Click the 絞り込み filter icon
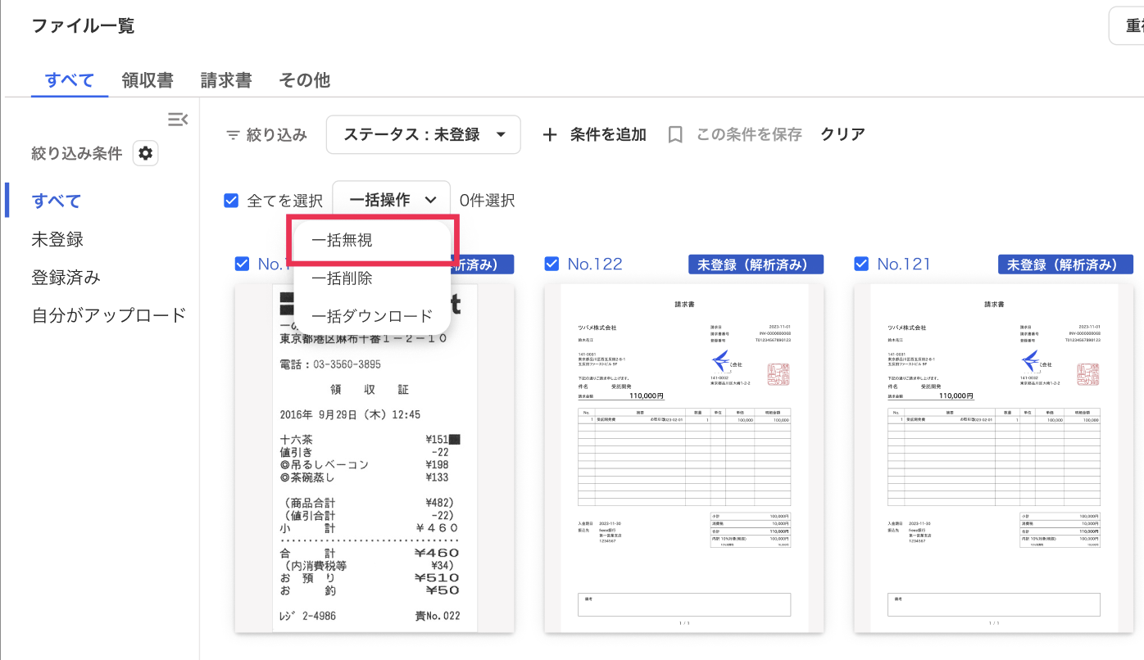The image size is (1144, 660). (233, 135)
